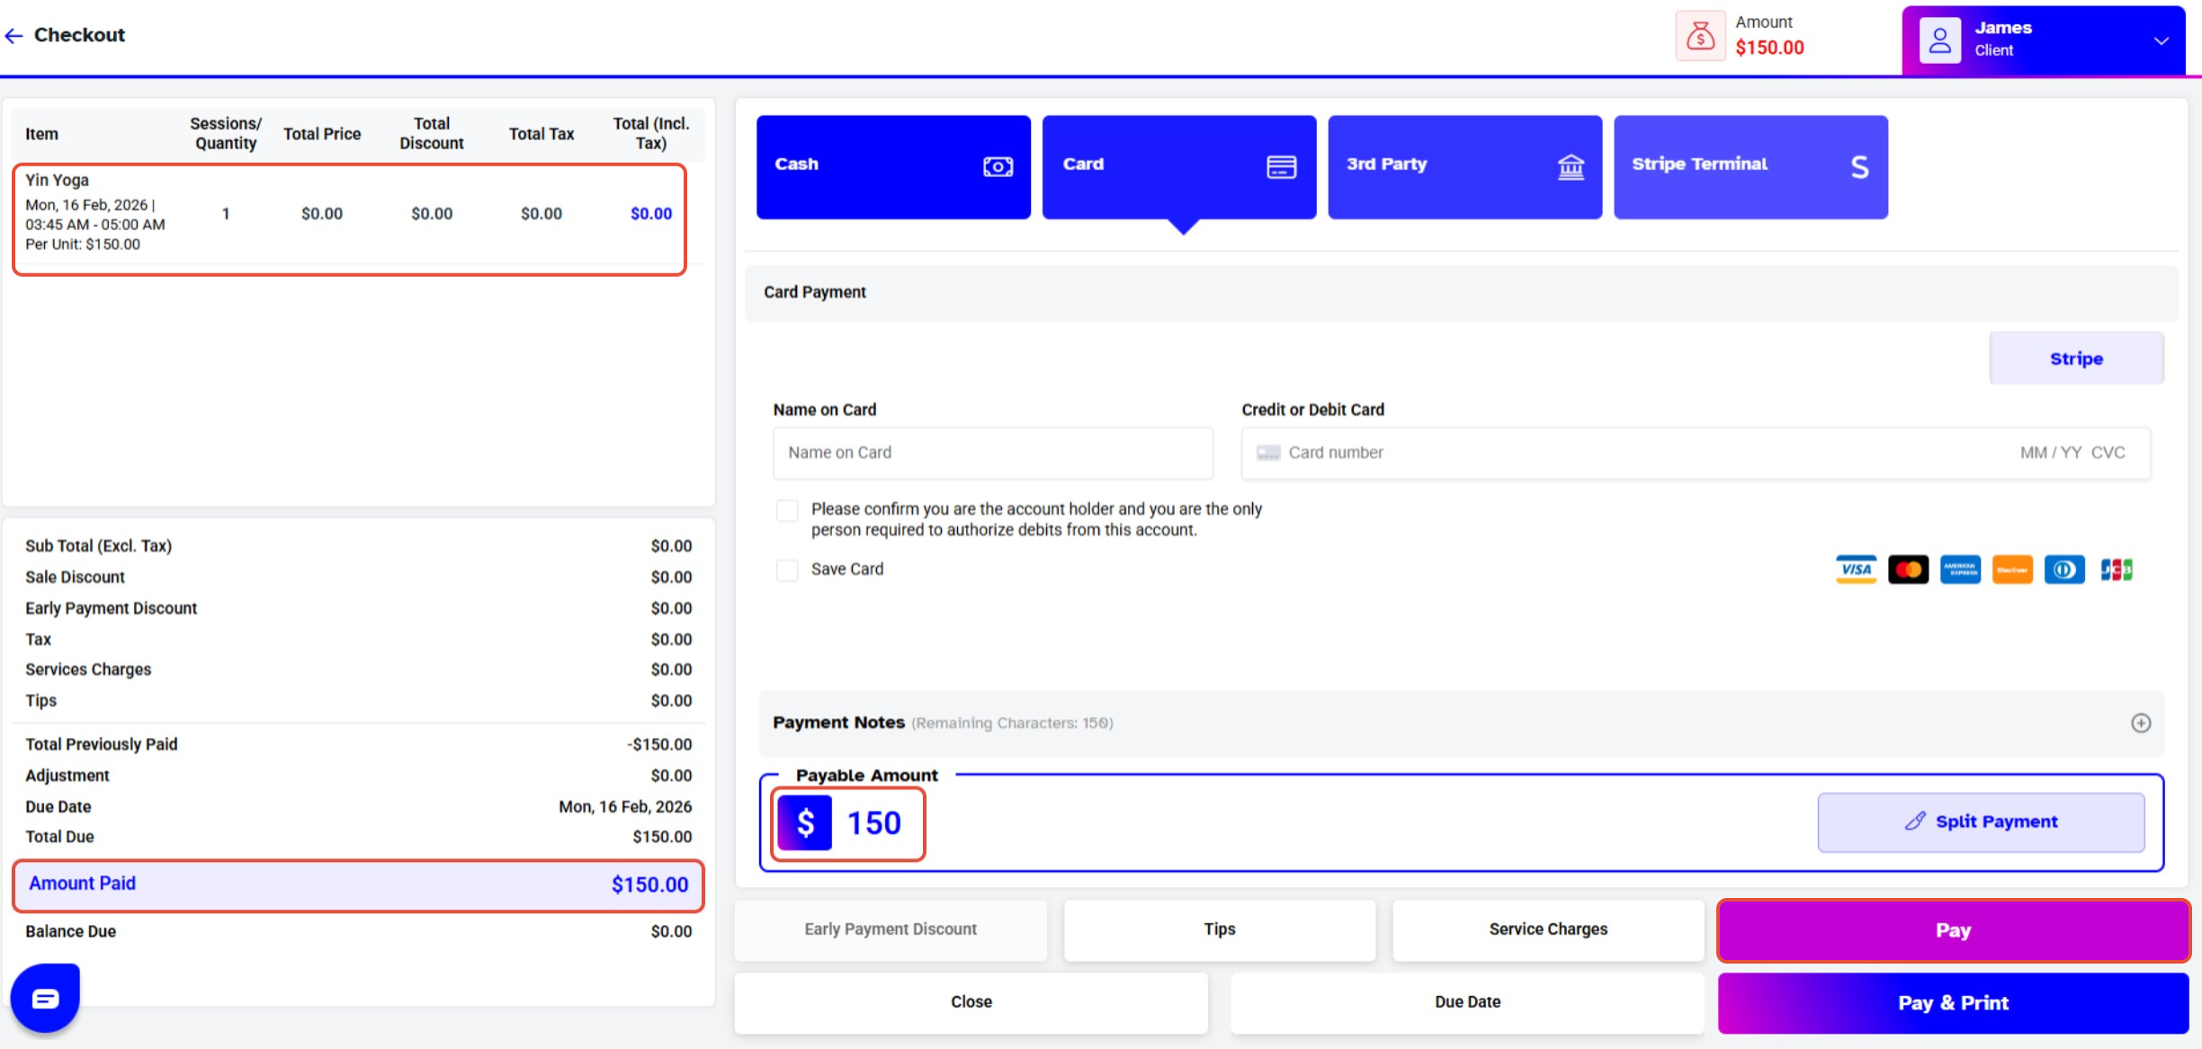Click the money bag Amount icon
This screenshot has height=1049, width=2202.
(x=1699, y=36)
